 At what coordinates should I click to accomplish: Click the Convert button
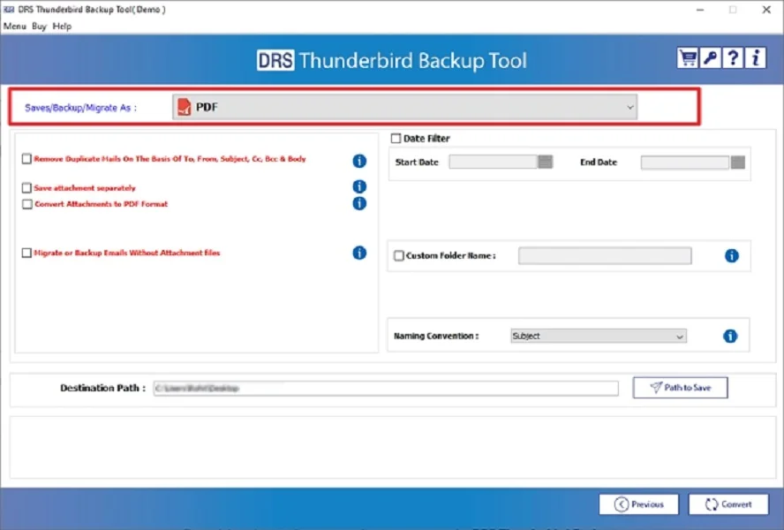click(x=727, y=503)
